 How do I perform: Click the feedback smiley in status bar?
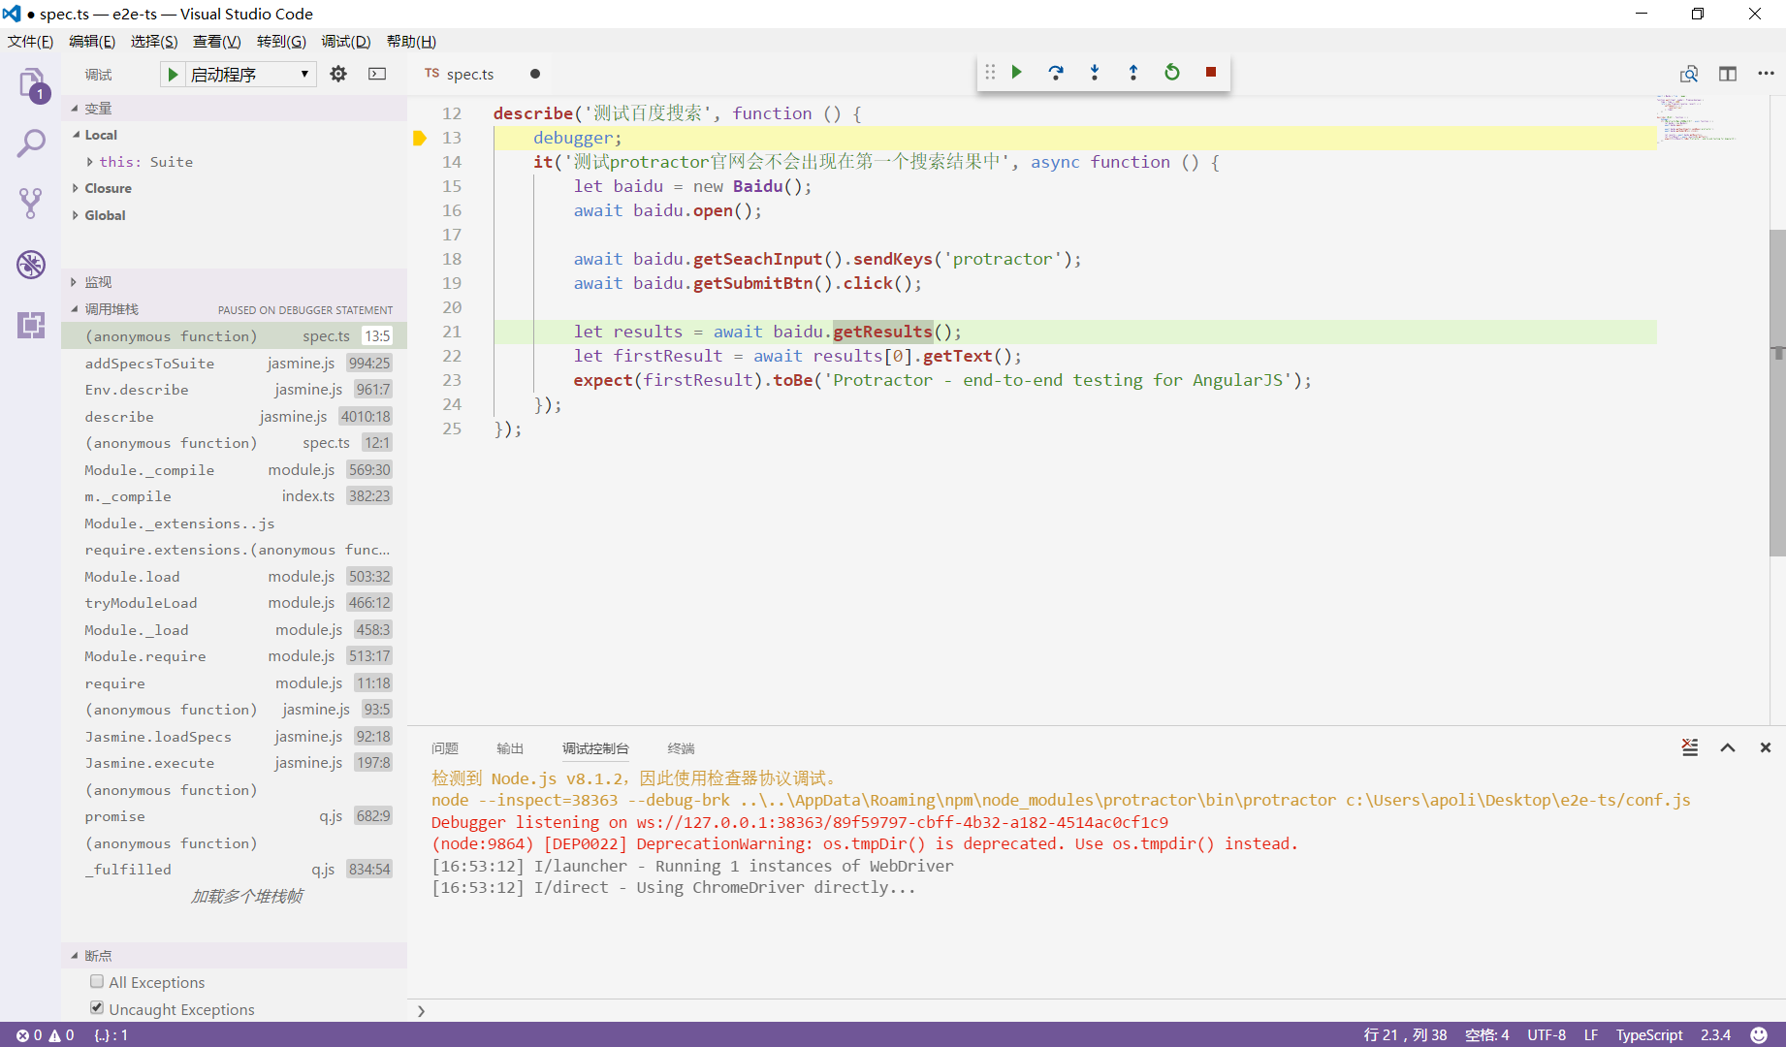[1759, 1034]
